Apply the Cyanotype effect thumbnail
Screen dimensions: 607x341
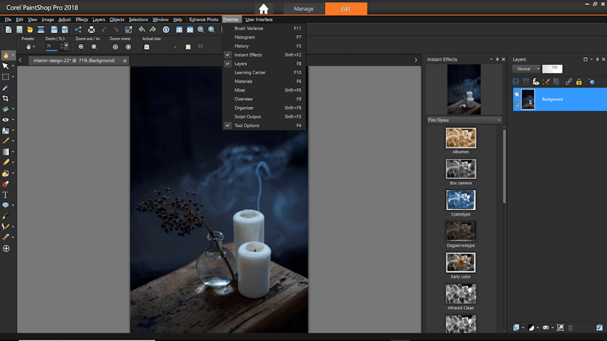[460, 200]
